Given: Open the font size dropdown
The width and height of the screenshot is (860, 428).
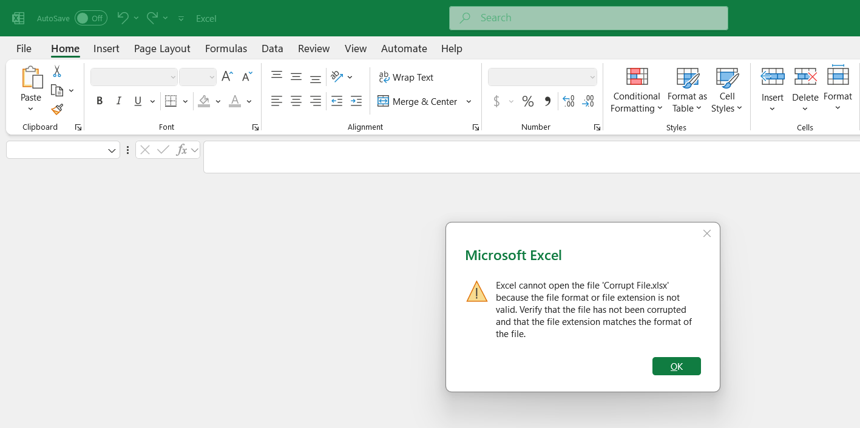Looking at the screenshot, I should coord(212,77).
